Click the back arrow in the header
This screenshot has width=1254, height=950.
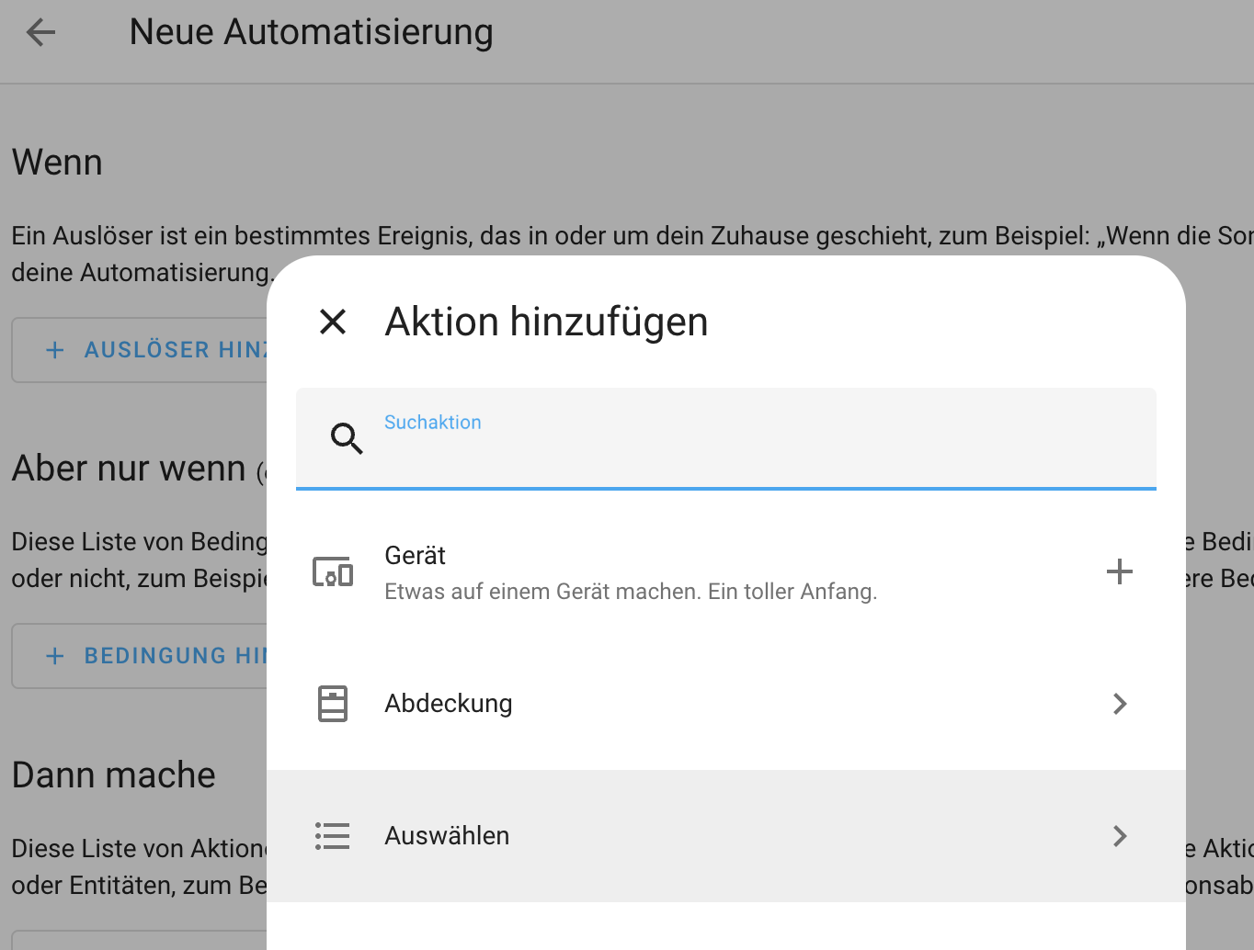coord(40,31)
